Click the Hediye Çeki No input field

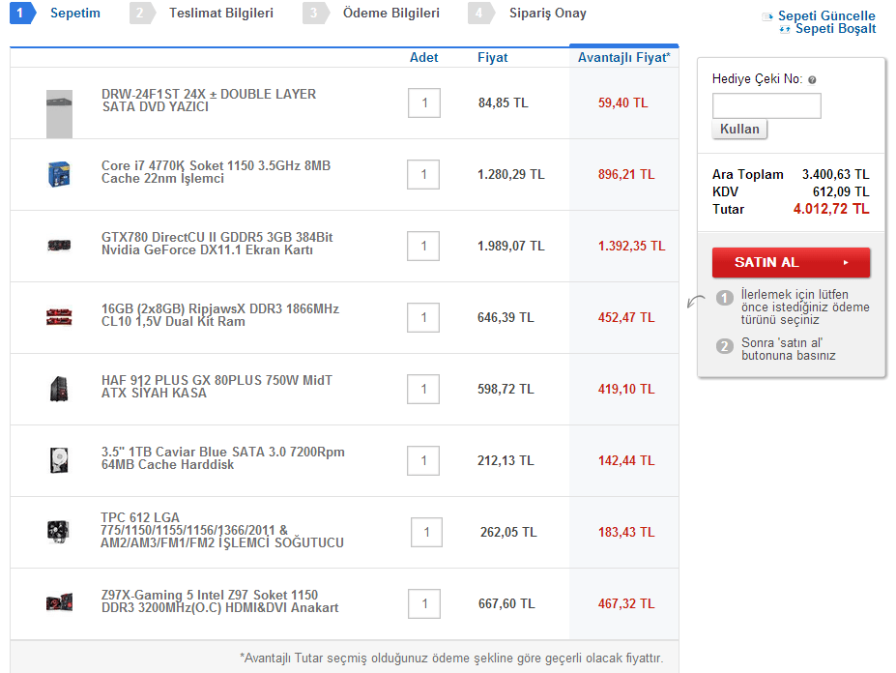(x=766, y=105)
